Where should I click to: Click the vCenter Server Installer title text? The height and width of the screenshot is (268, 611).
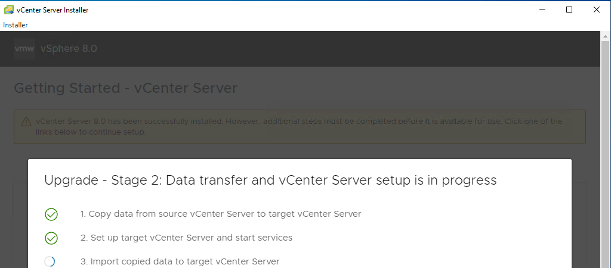pos(53,10)
